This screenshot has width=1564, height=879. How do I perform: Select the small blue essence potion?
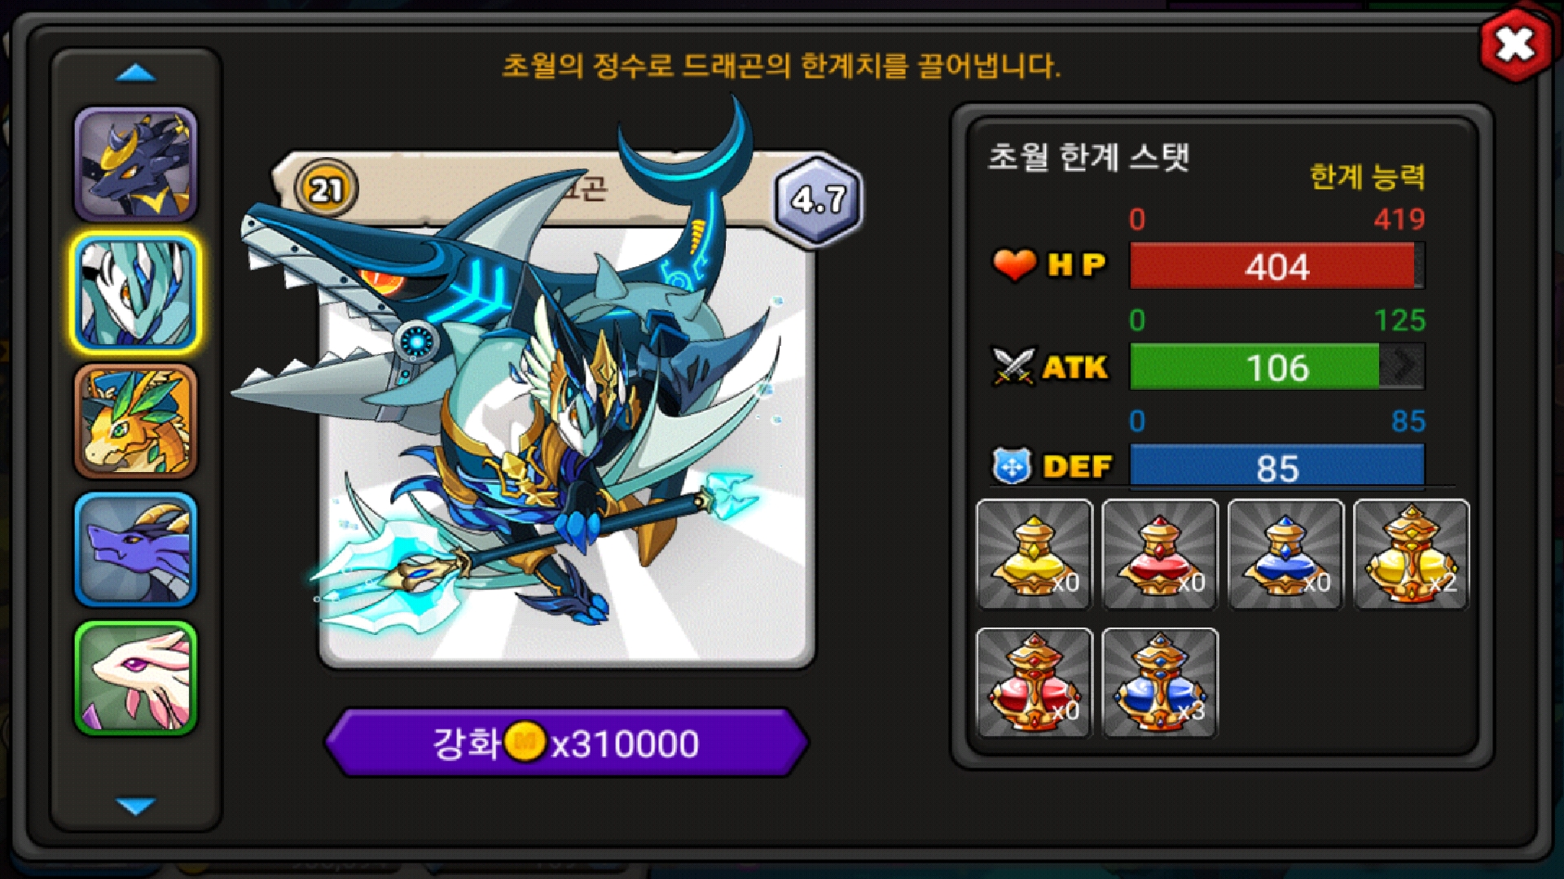pos(1285,554)
